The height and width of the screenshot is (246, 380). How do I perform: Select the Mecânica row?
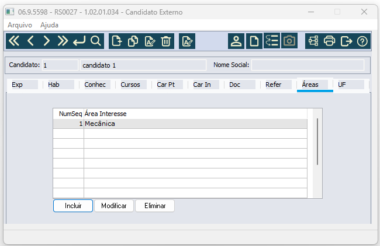point(180,124)
